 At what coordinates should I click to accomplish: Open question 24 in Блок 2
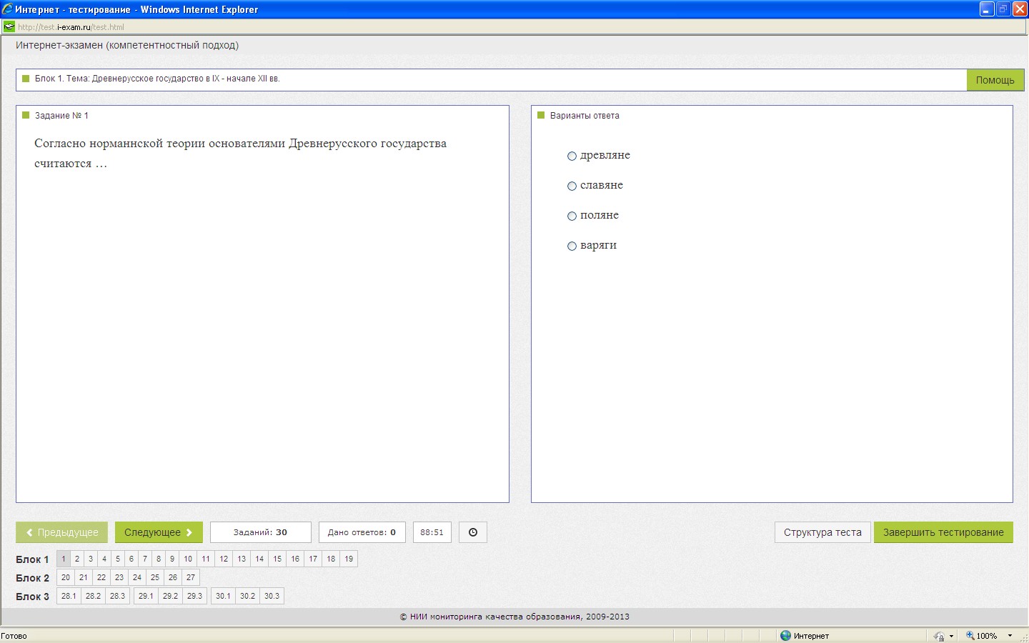coord(137,577)
